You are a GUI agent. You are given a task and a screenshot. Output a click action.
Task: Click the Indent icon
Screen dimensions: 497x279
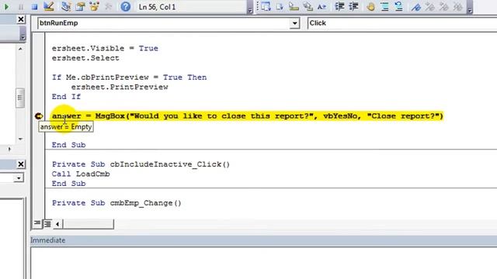[x=339, y=6]
